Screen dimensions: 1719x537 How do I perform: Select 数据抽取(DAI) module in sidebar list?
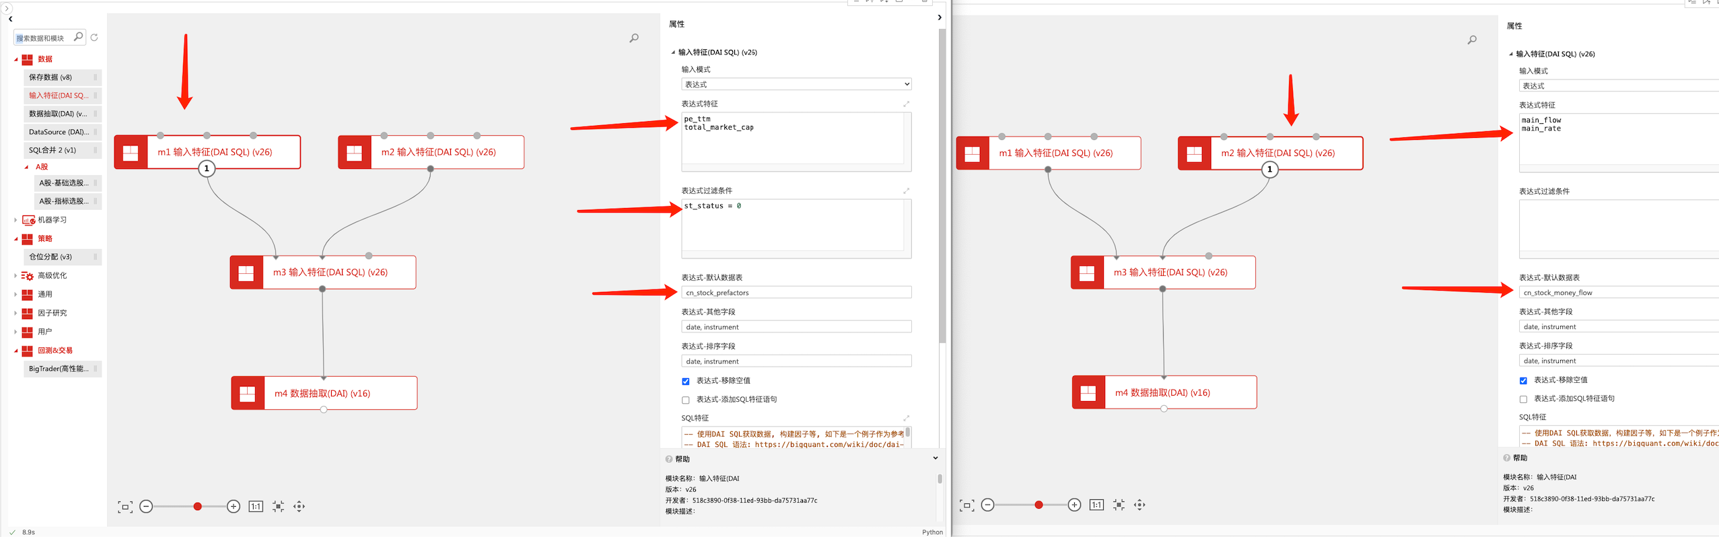(59, 114)
